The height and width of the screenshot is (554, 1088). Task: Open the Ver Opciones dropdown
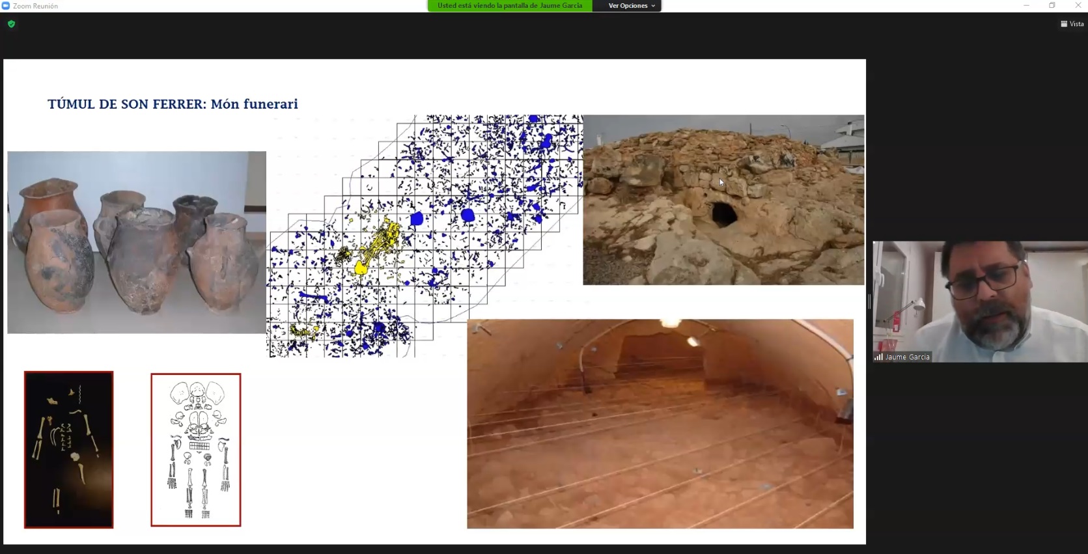tap(631, 6)
